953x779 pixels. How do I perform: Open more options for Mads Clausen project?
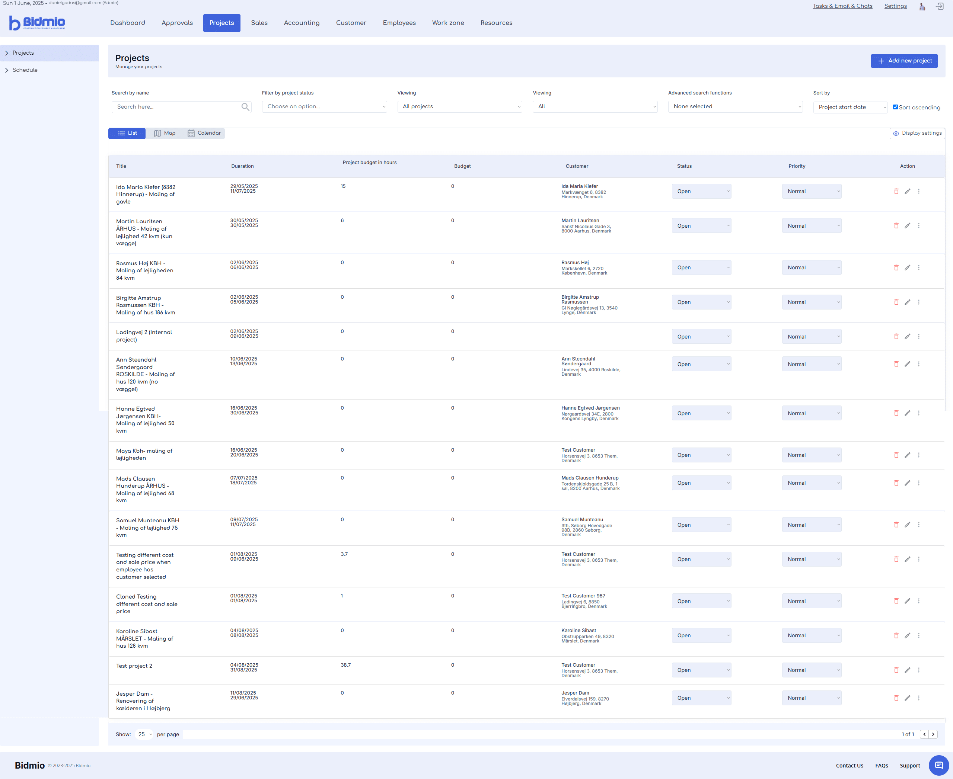tap(918, 483)
